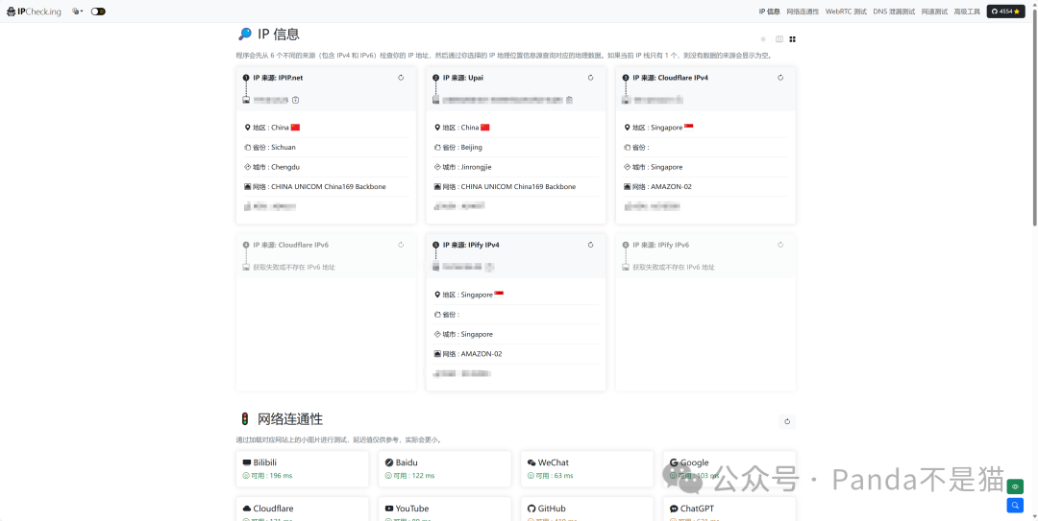Click the Cloudflare connectivity card
This screenshot has width=1038, height=521.
click(x=303, y=509)
